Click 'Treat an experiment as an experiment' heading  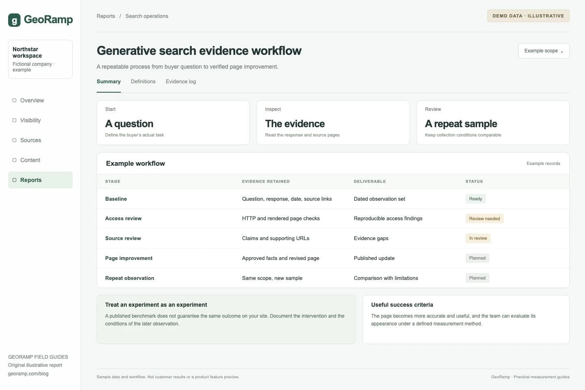point(156,305)
